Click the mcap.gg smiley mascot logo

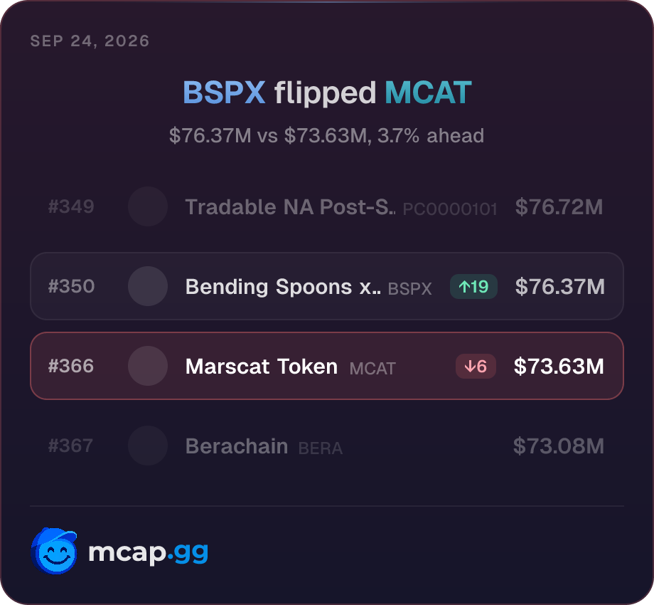(54, 551)
